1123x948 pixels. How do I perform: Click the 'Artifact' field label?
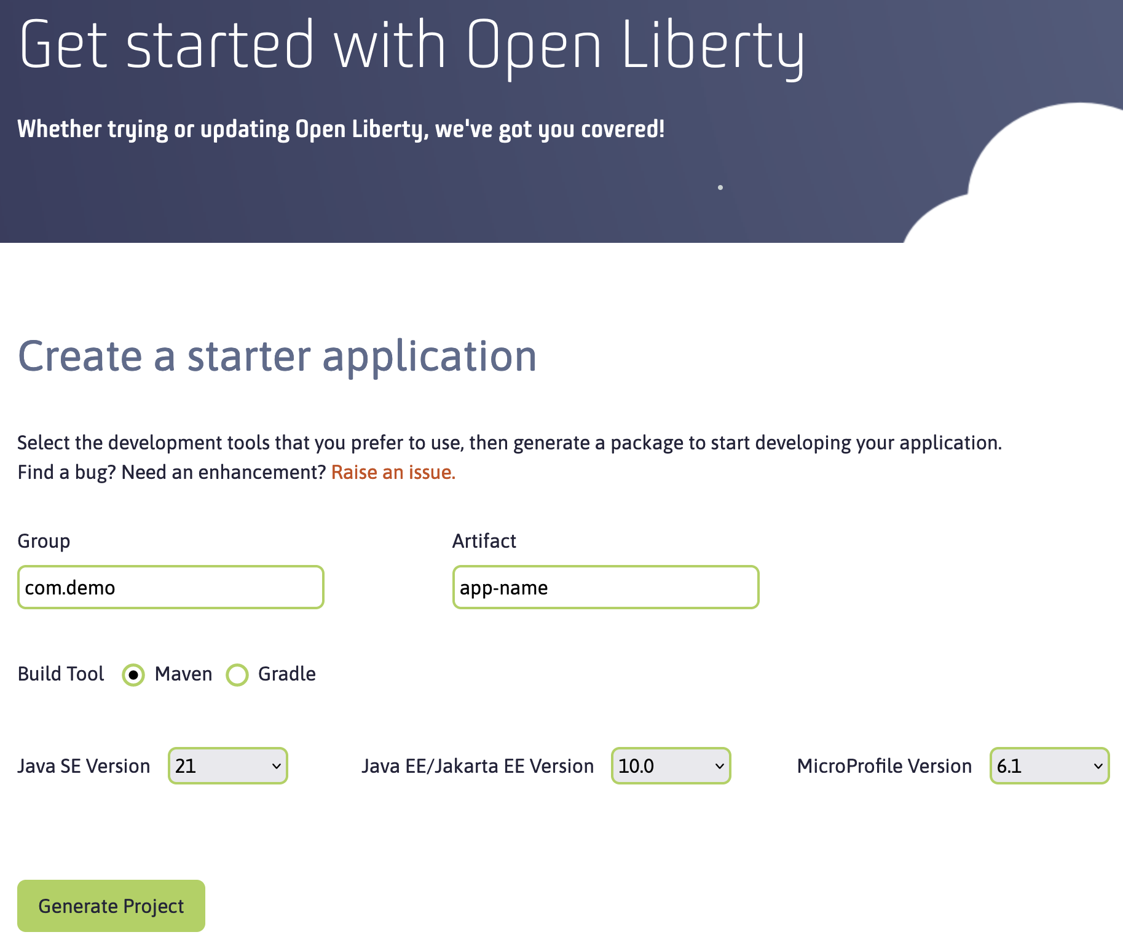pyautogui.click(x=484, y=541)
